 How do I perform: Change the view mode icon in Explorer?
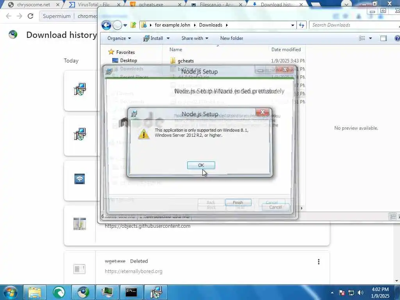coord(362,38)
